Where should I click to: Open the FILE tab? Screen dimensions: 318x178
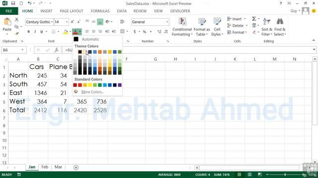[x=9, y=11]
